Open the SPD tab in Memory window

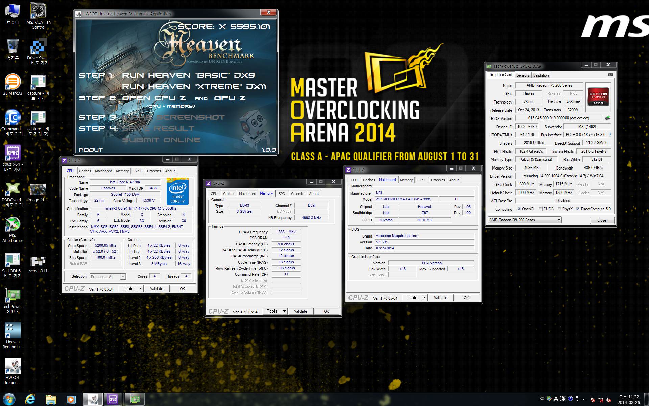point(282,194)
